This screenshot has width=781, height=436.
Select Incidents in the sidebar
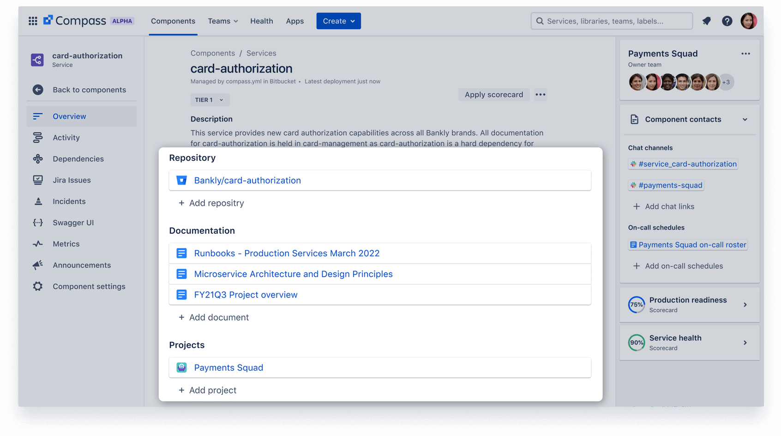(x=82, y=201)
